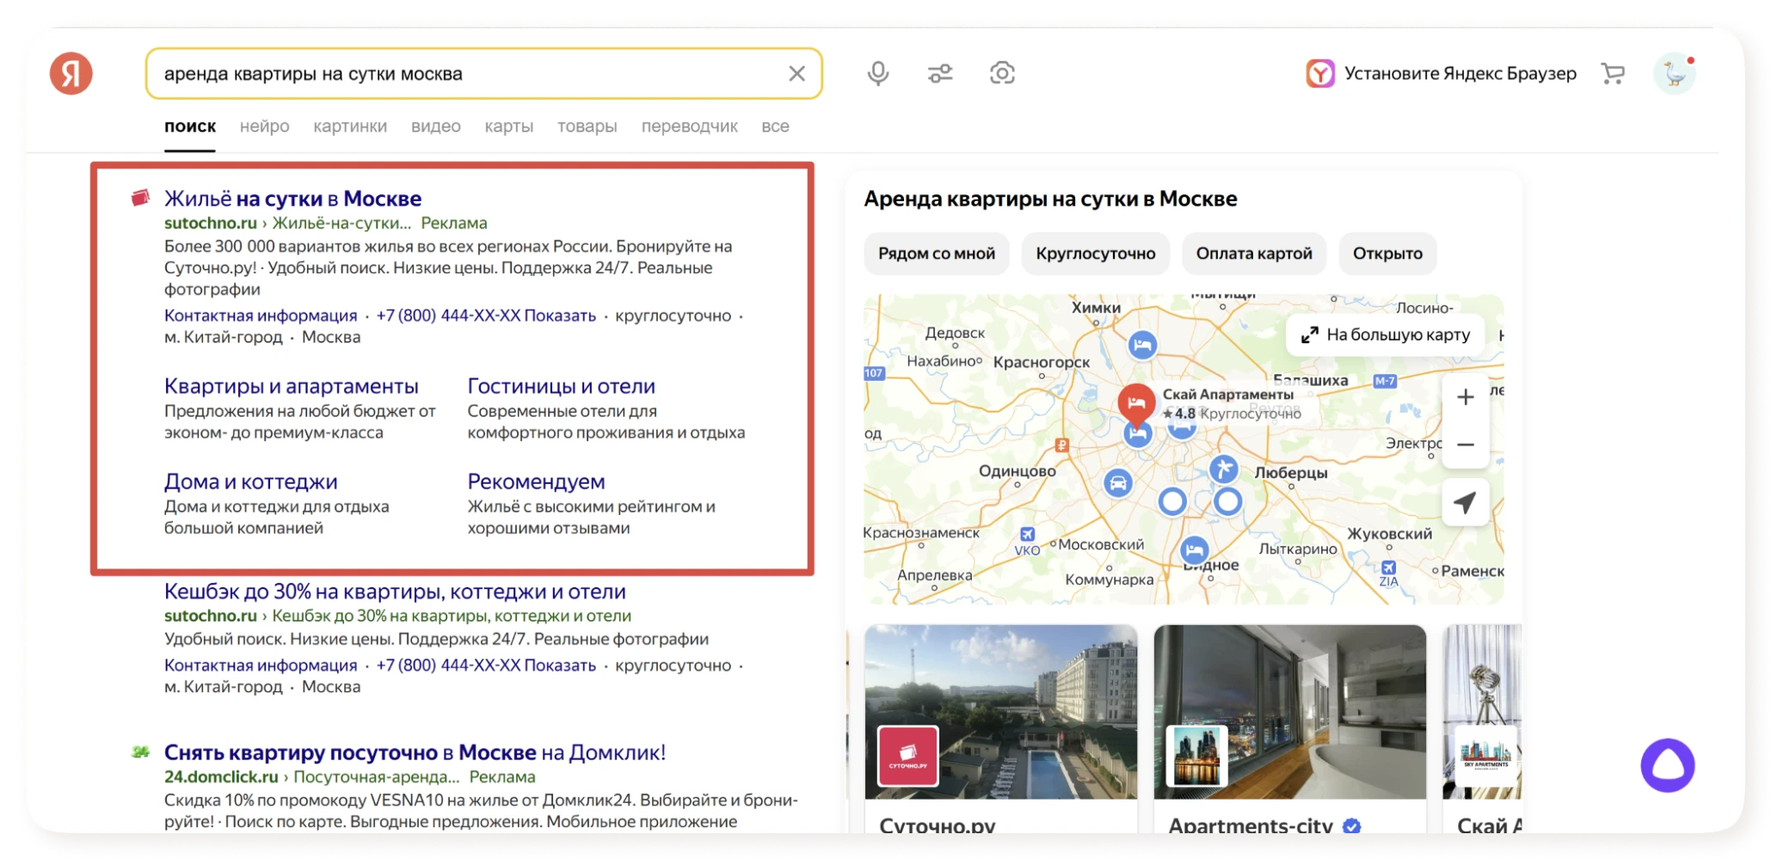Click 24.domclick.ru green URL
Image resolution: width=1771 pixels, height=859 pixels.
coord(221,777)
